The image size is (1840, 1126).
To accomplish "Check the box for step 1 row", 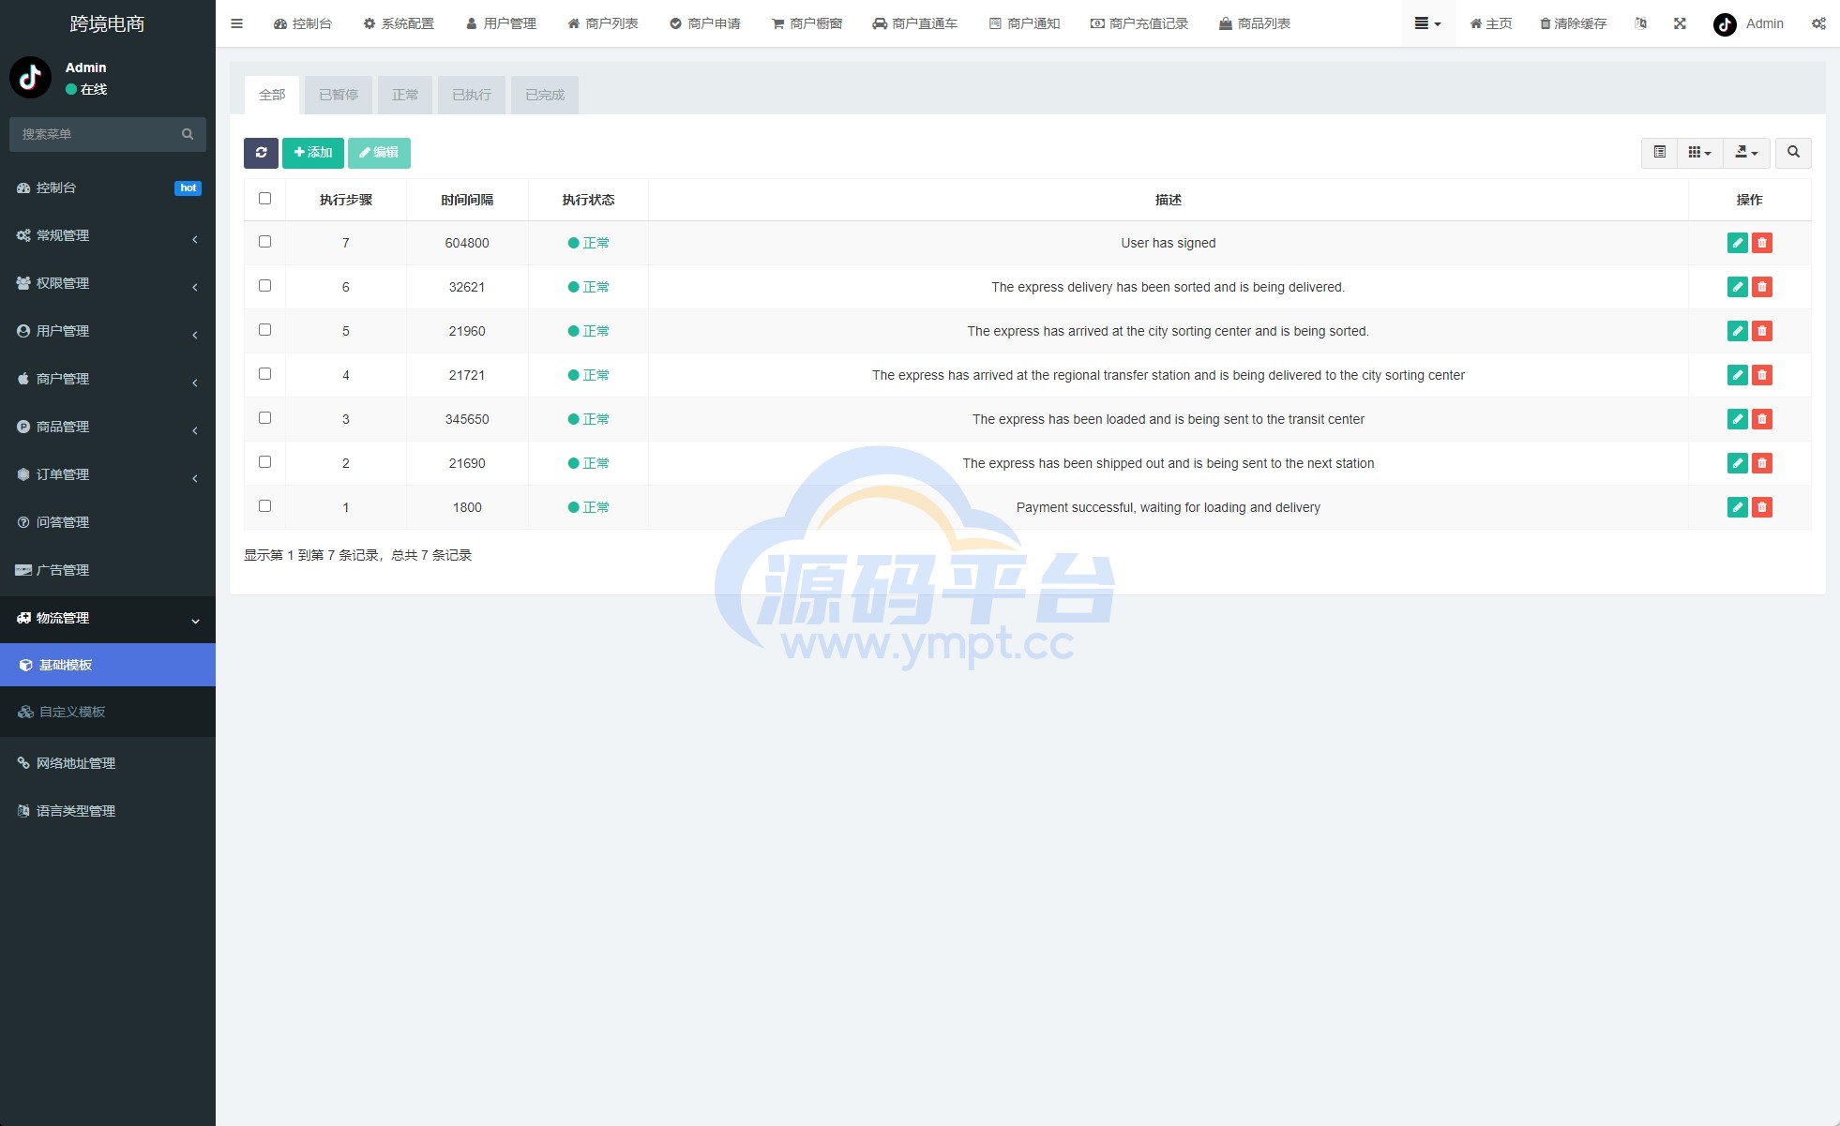I will tap(264, 506).
